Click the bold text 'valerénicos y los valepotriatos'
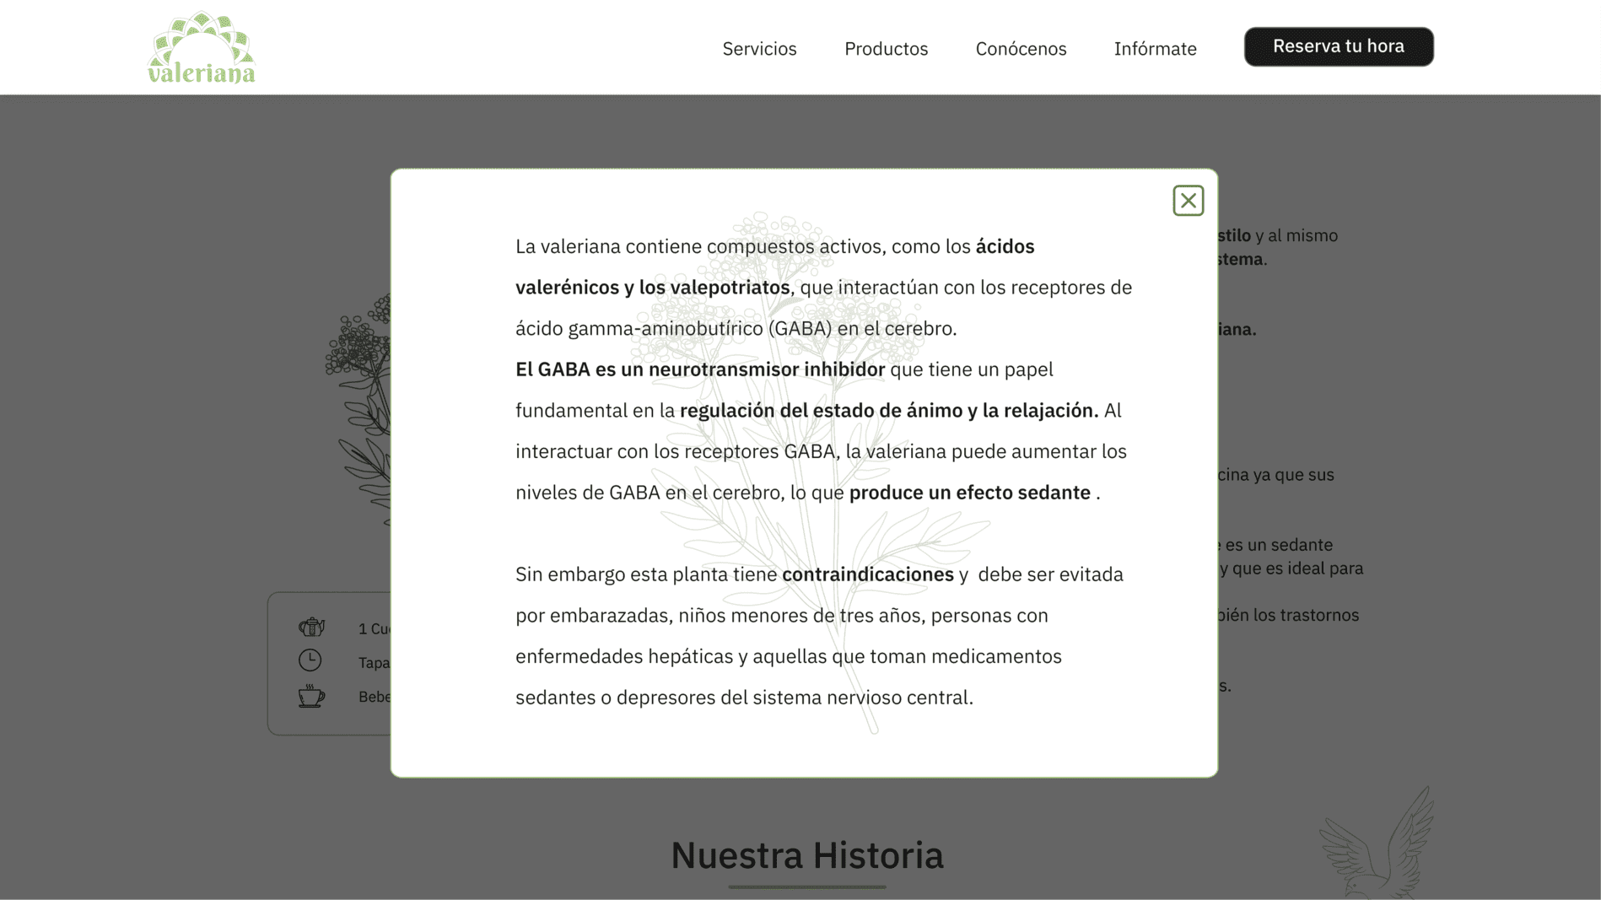Image resolution: width=1601 pixels, height=900 pixels. (653, 288)
